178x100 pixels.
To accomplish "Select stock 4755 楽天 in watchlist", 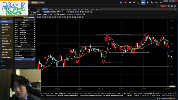I will [x=25, y=28].
